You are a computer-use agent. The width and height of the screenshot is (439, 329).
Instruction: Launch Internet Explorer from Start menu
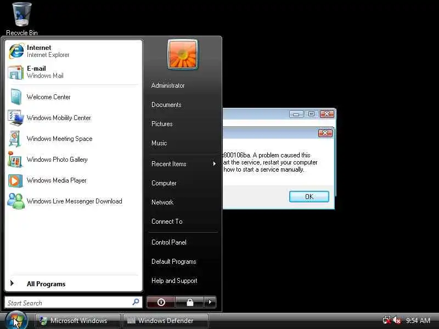coord(74,51)
